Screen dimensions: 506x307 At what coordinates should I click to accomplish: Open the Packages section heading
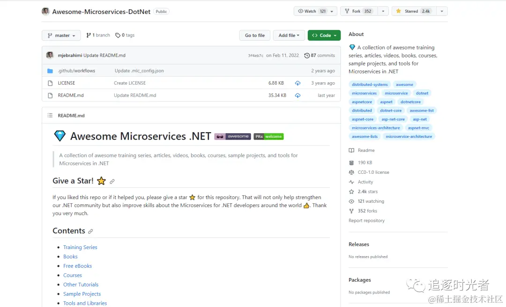(x=360, y=280)
